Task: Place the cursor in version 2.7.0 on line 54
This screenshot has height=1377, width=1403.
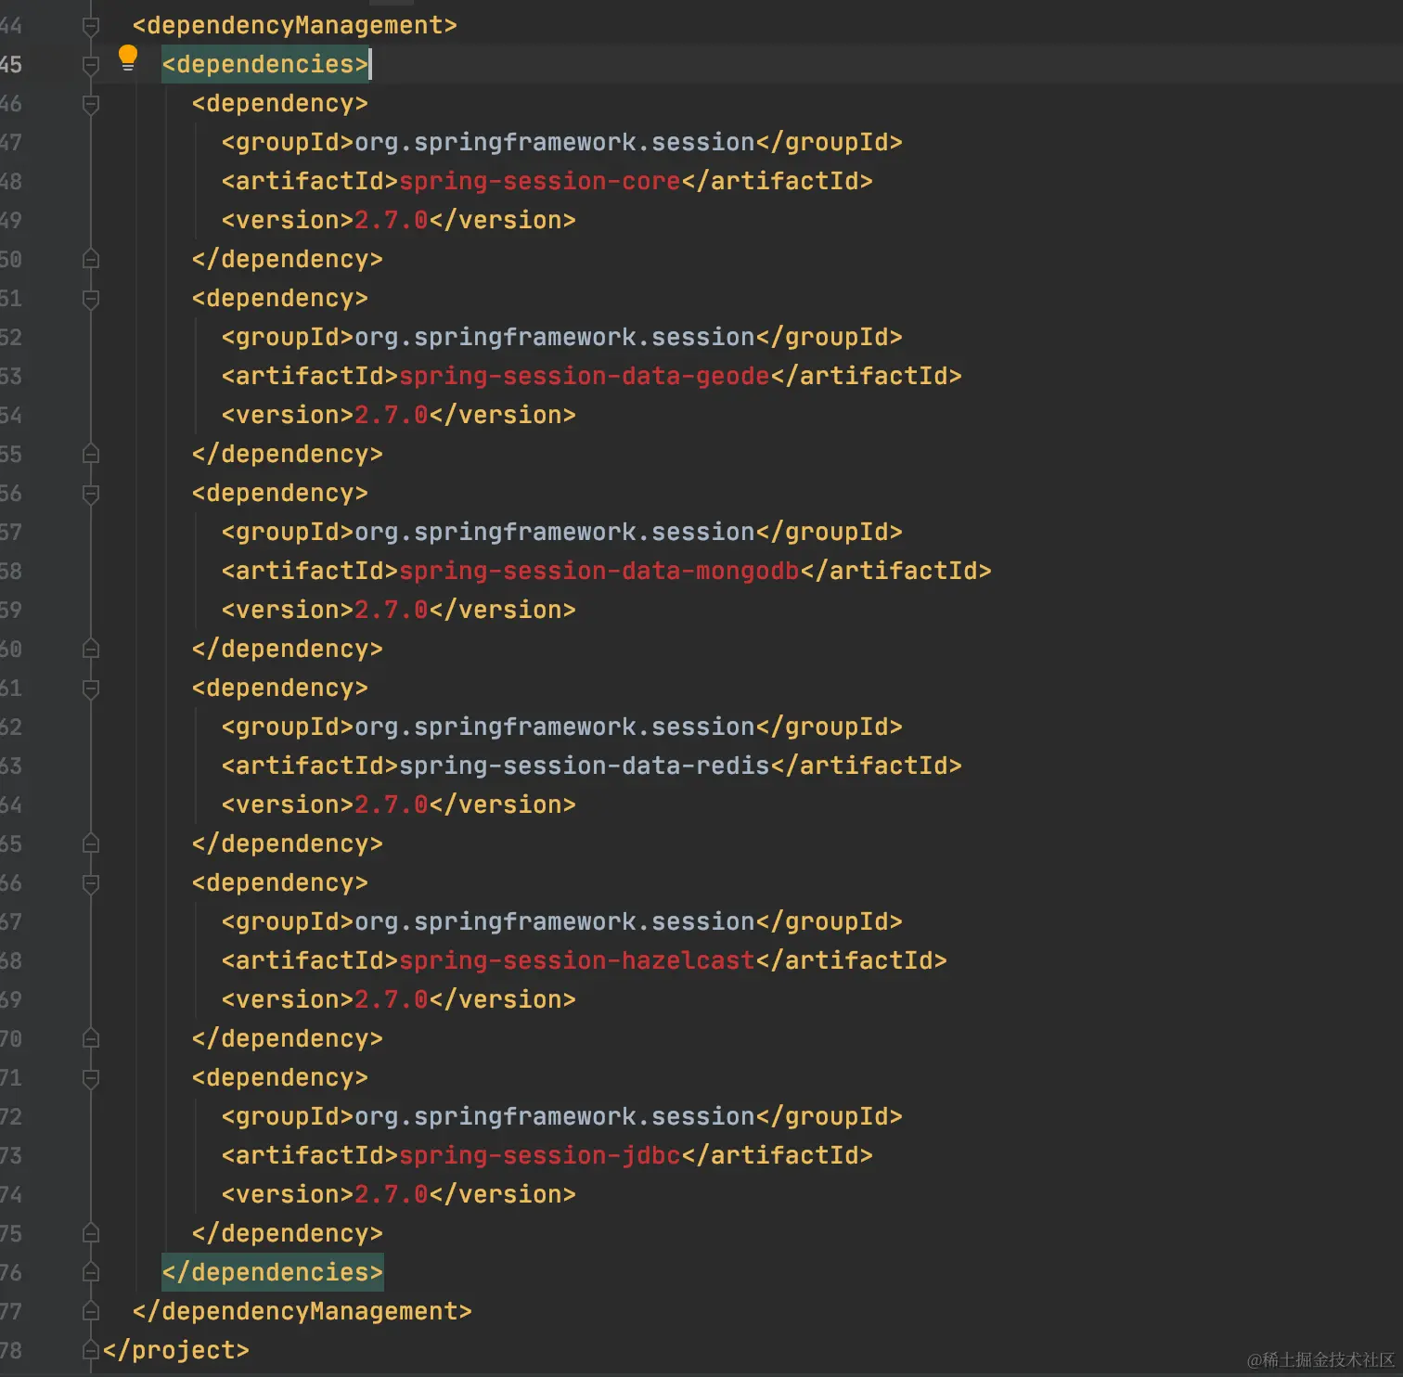Action: click(392, 415)
